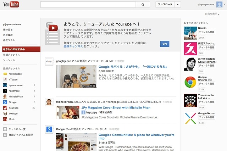
Task: Click nextupjapan channel icon
Action: [5, 74]
